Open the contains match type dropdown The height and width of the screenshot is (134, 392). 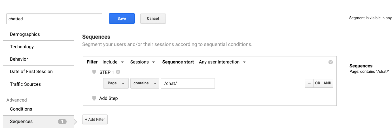point(145,83)
